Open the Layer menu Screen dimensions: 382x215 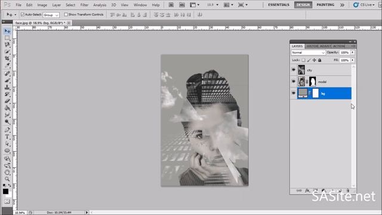coord(56,5)
